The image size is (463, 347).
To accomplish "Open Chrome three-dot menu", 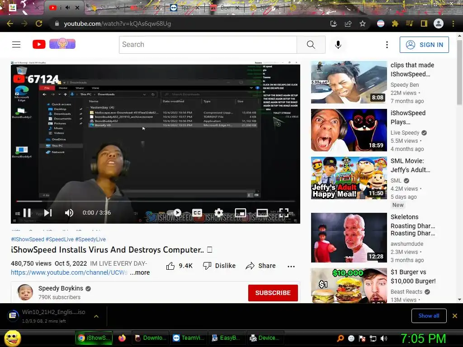I will pos(453,23).
